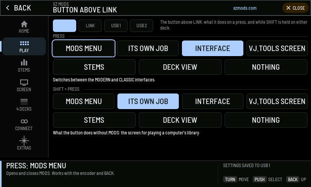The width and height of the screenshot is (311, 187).
Task: Open the HOME section in the sidebar
Action: pos(24,27)
